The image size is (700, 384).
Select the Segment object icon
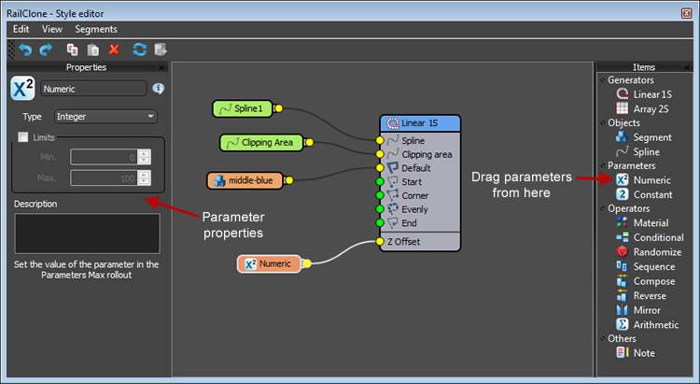click(x=622, y=136)
